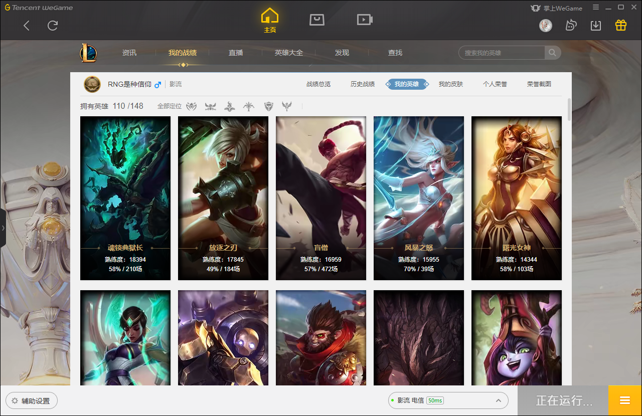
Task: Click the 正在运行... button
Action: point(564,400)
